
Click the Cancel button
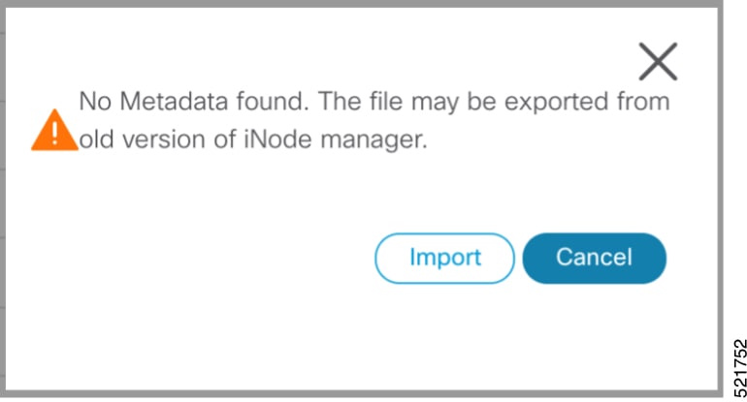point(594,259)
